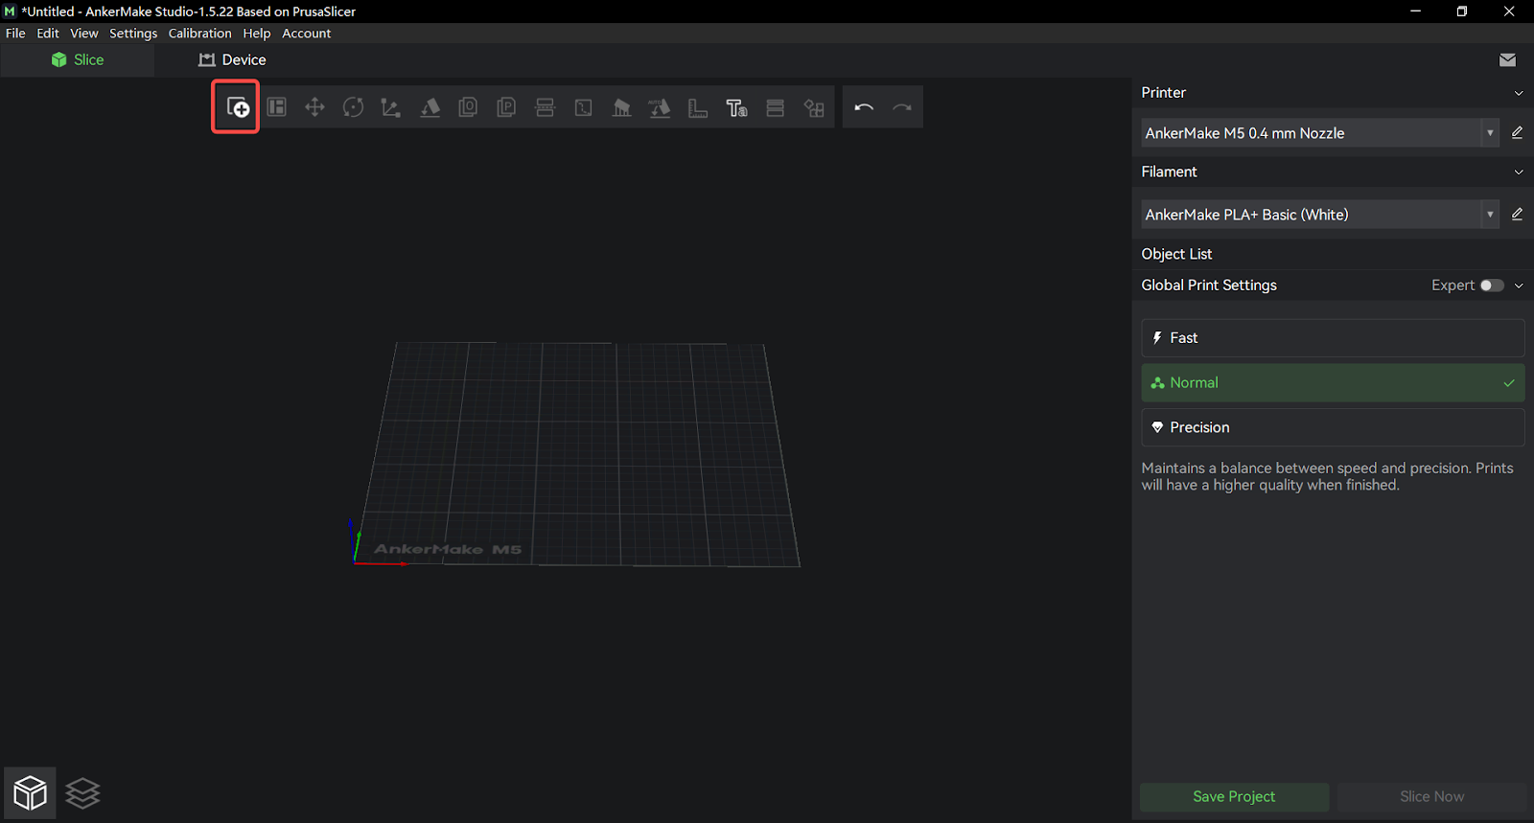
Task: Open the mail notifications icon
Action: click(x=1507, y=59)
